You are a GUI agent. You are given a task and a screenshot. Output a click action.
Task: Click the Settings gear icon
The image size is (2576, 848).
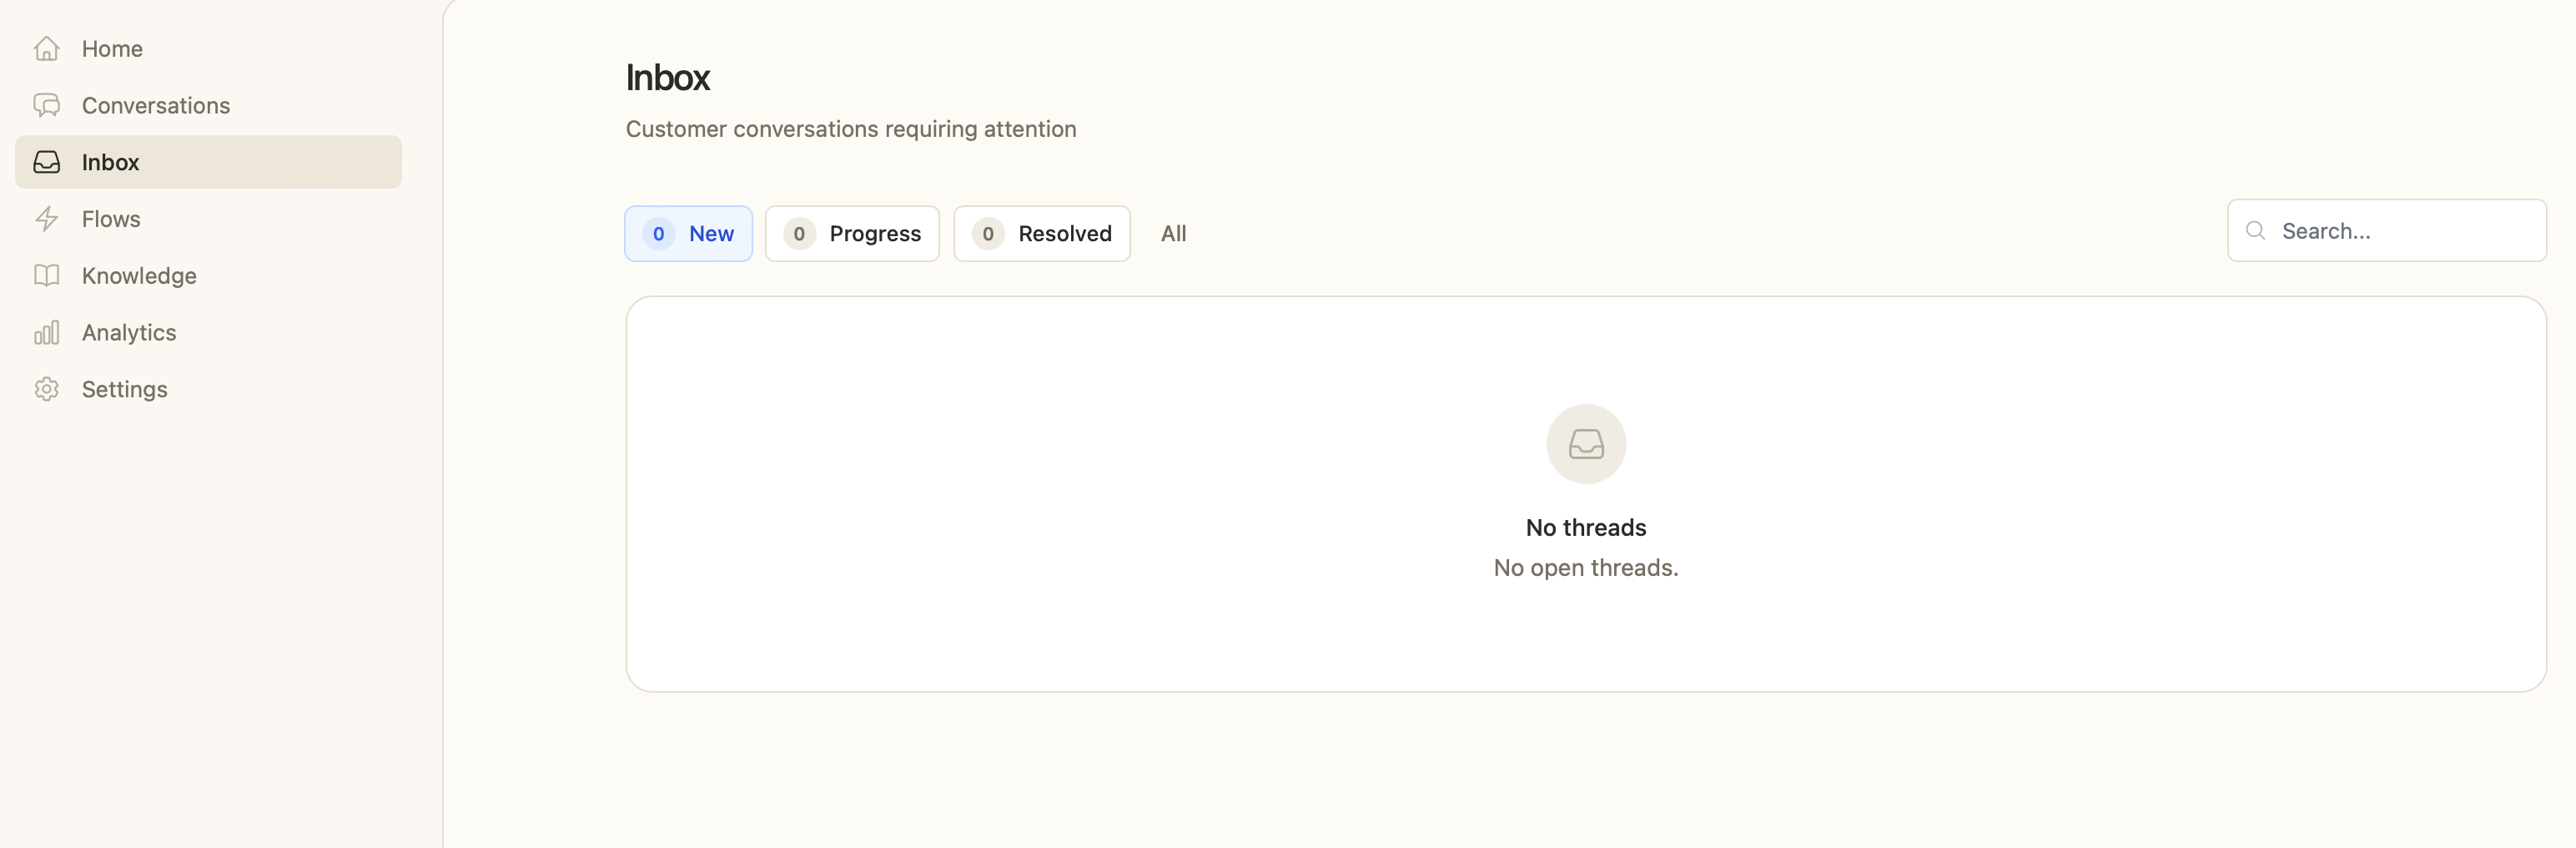pos(47,389)
